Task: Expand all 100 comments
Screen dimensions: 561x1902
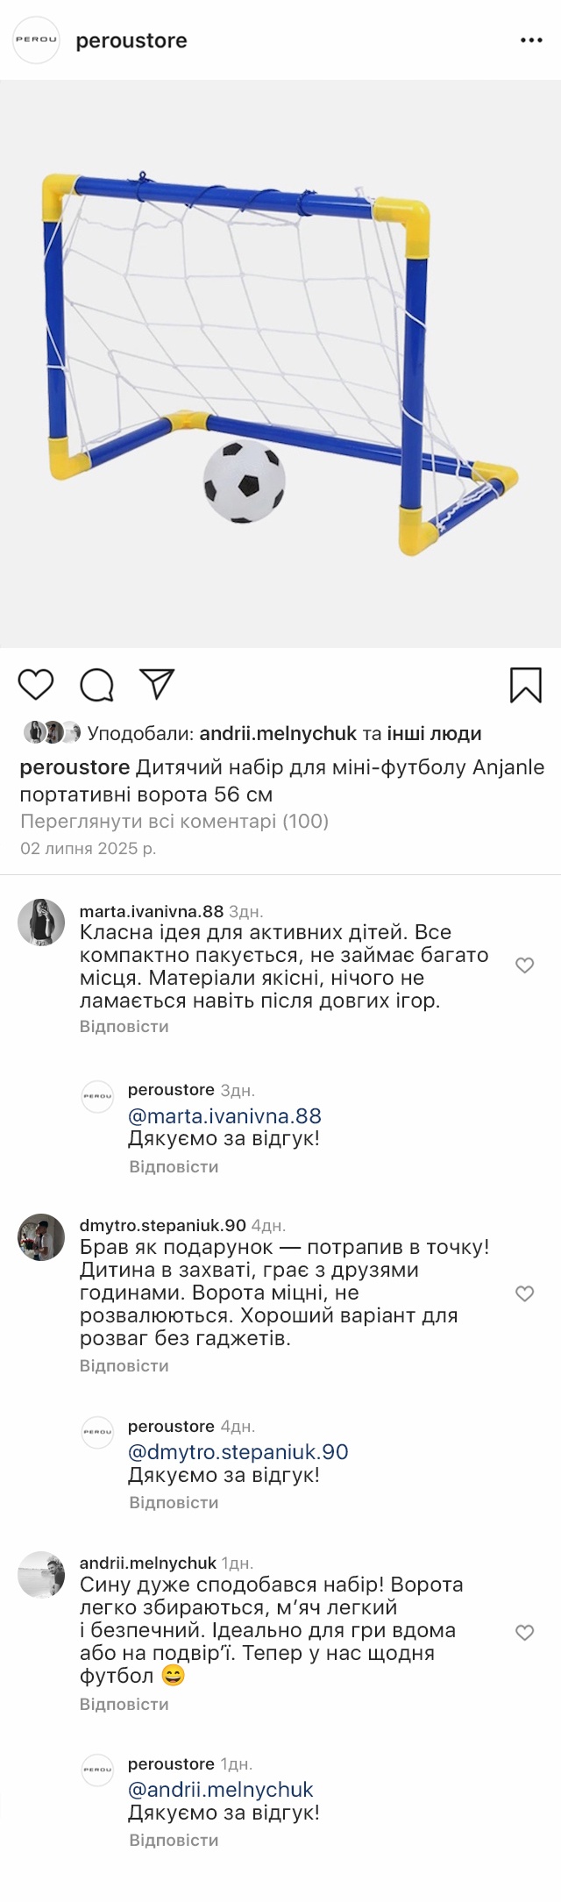Action: click(174, 822)
